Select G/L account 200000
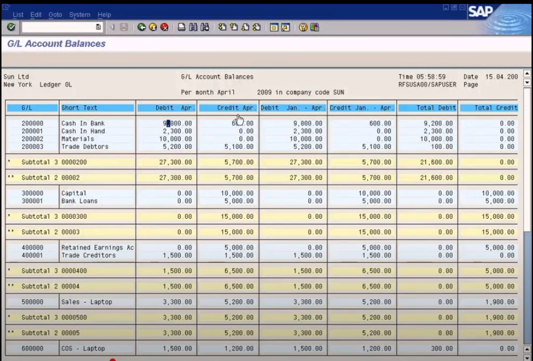Screen dimensions: 533x361 32,123
